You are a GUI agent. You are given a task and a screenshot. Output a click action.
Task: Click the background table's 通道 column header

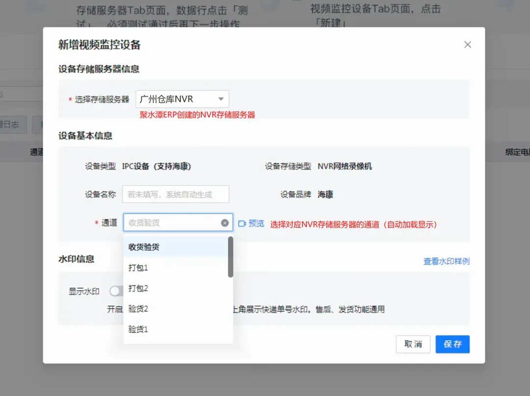click(37, 152)
